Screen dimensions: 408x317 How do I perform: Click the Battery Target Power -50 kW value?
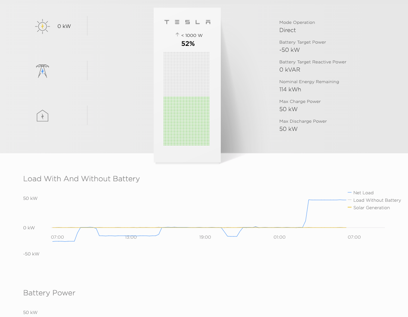click(289, 50)
